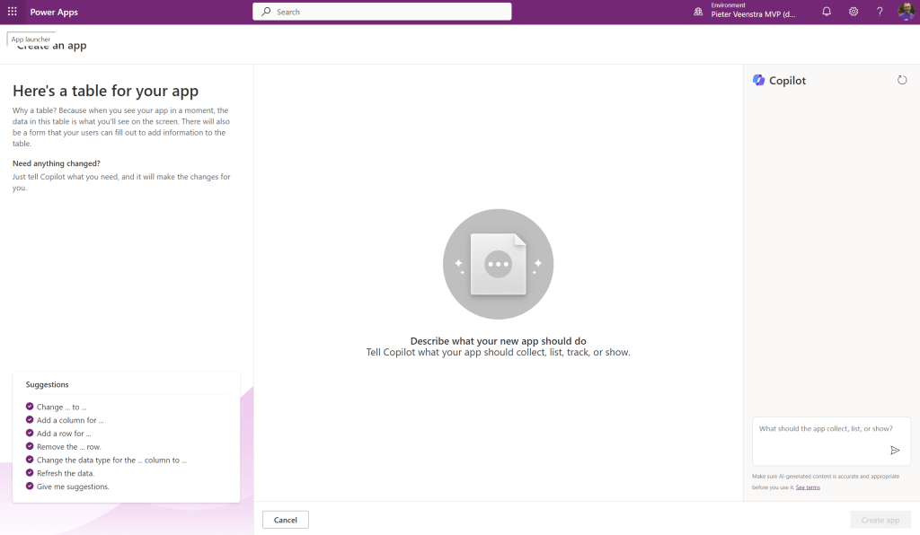Click the Copilot logo icon
This screenshot has width=920, height=535.
758,80
